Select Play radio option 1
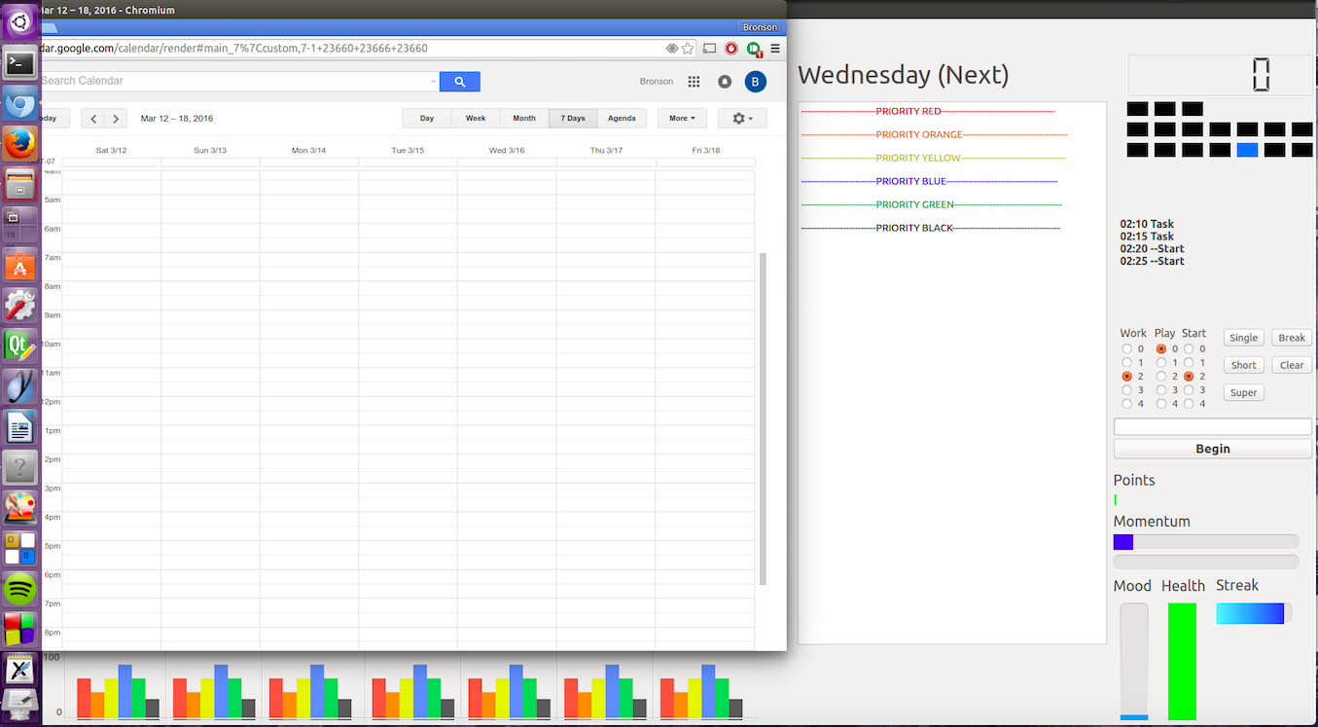This screenshot has height=727, width=1318. tap(1160, 363)
